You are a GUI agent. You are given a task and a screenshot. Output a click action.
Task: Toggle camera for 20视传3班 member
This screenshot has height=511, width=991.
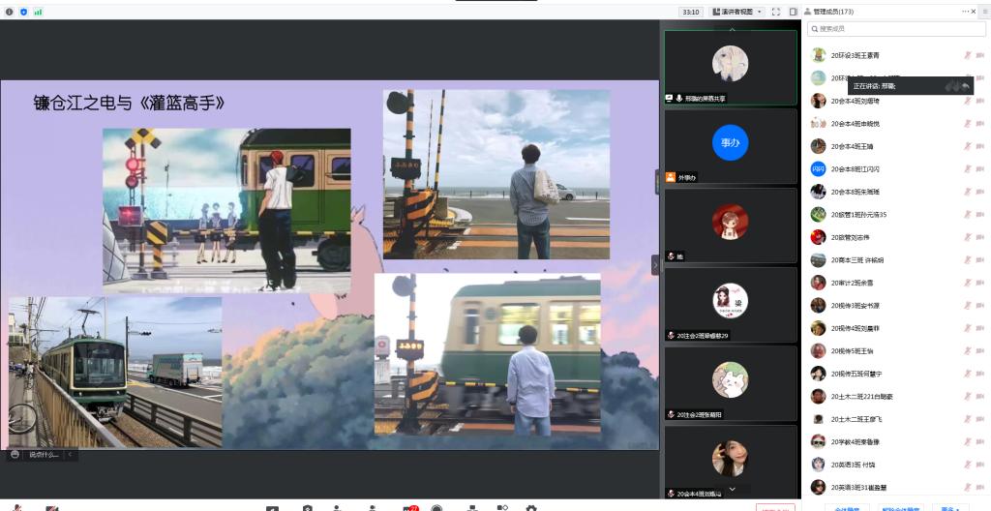pyautogui.click(x=980, y=306)
